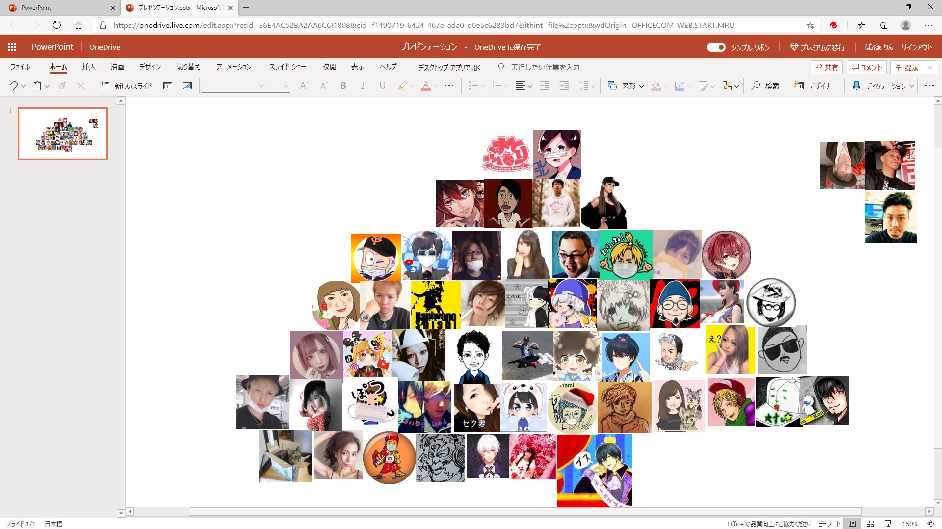Open the 図形 (Shapes) gallery

[x=627, y=86]
